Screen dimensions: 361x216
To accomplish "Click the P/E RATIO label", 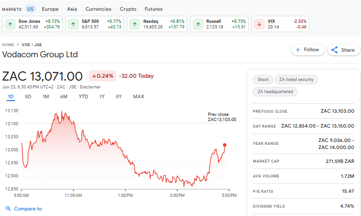I will pos(263,191).
